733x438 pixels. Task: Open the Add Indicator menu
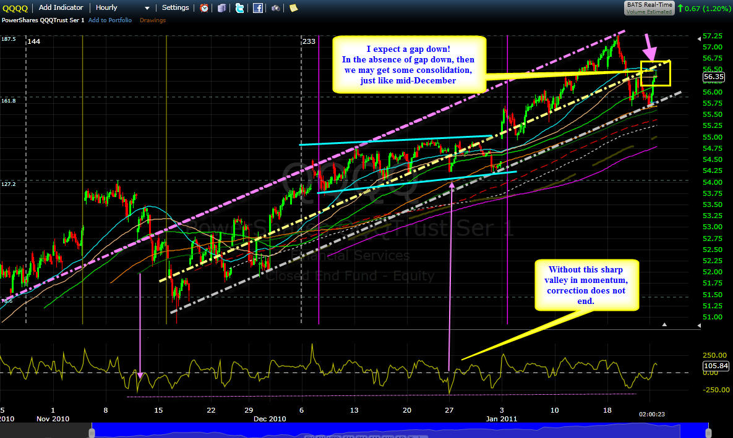click(x=61, y=7)
